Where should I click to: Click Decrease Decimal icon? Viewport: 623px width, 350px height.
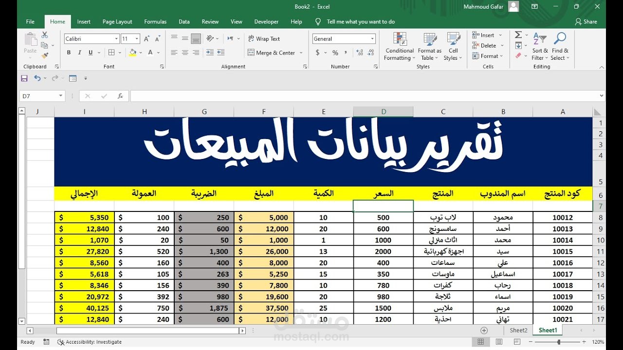[x=371, y=52]
